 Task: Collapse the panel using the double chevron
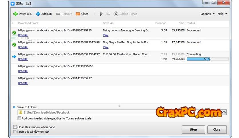coord(120,106)
